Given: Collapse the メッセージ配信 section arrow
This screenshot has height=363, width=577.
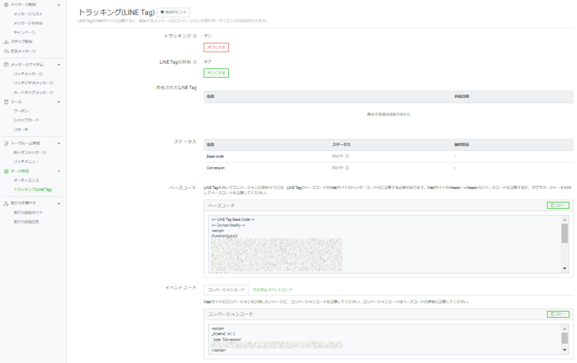Looking at the screenshot, I should (59, 5).
